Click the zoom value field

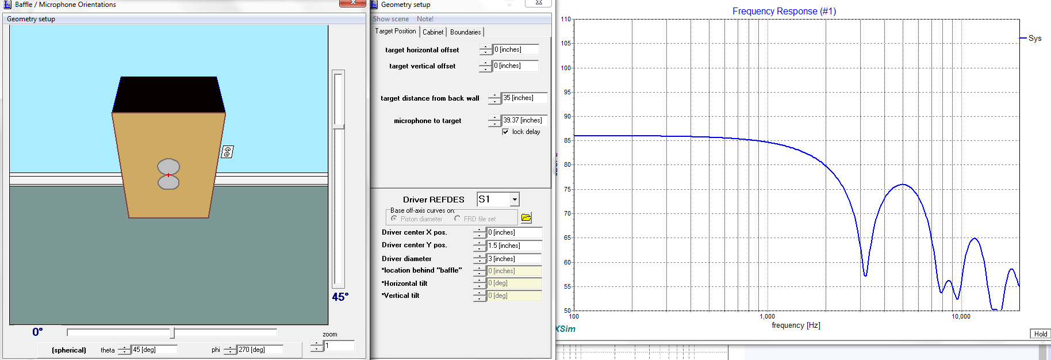tap(339, 346)
